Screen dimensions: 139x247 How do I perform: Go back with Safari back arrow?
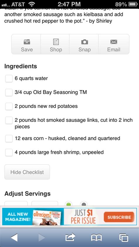point(14,238)
